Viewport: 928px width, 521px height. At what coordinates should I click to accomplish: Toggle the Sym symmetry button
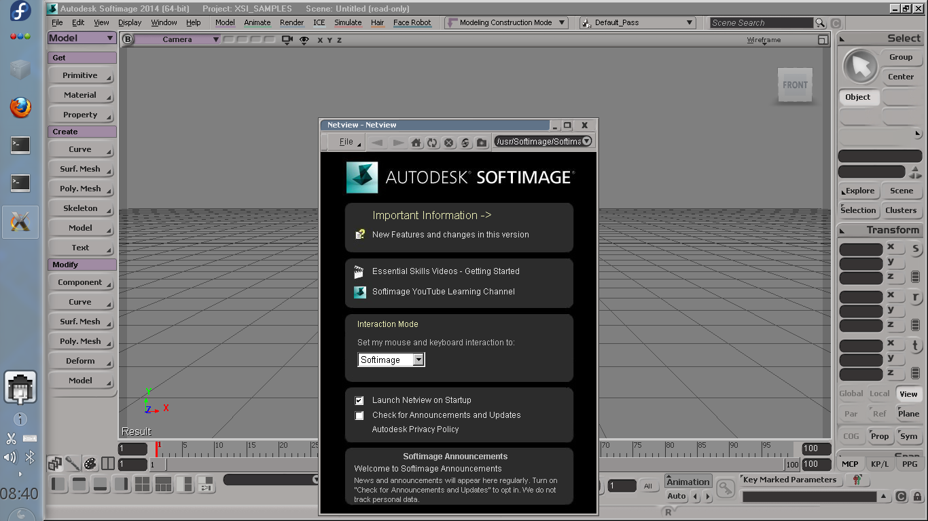pyautogui.click(x=908, y=436)
